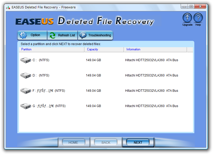Select the F: drive icon
The image size is (213, 154).
click(x=26, y=91)
